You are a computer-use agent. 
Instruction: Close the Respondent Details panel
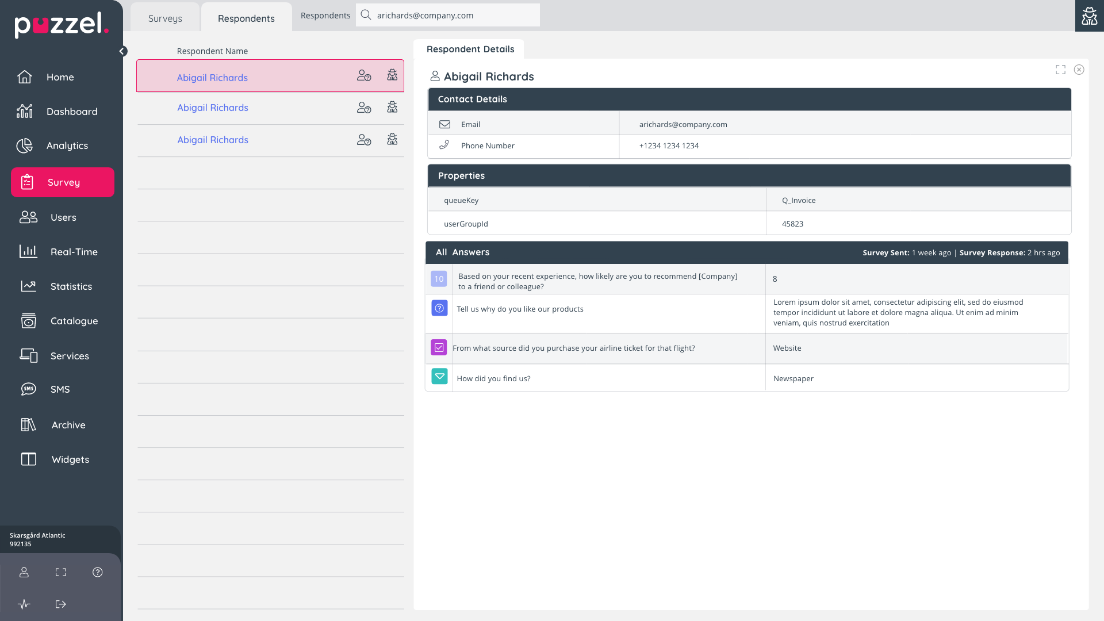pos(1079,70)
